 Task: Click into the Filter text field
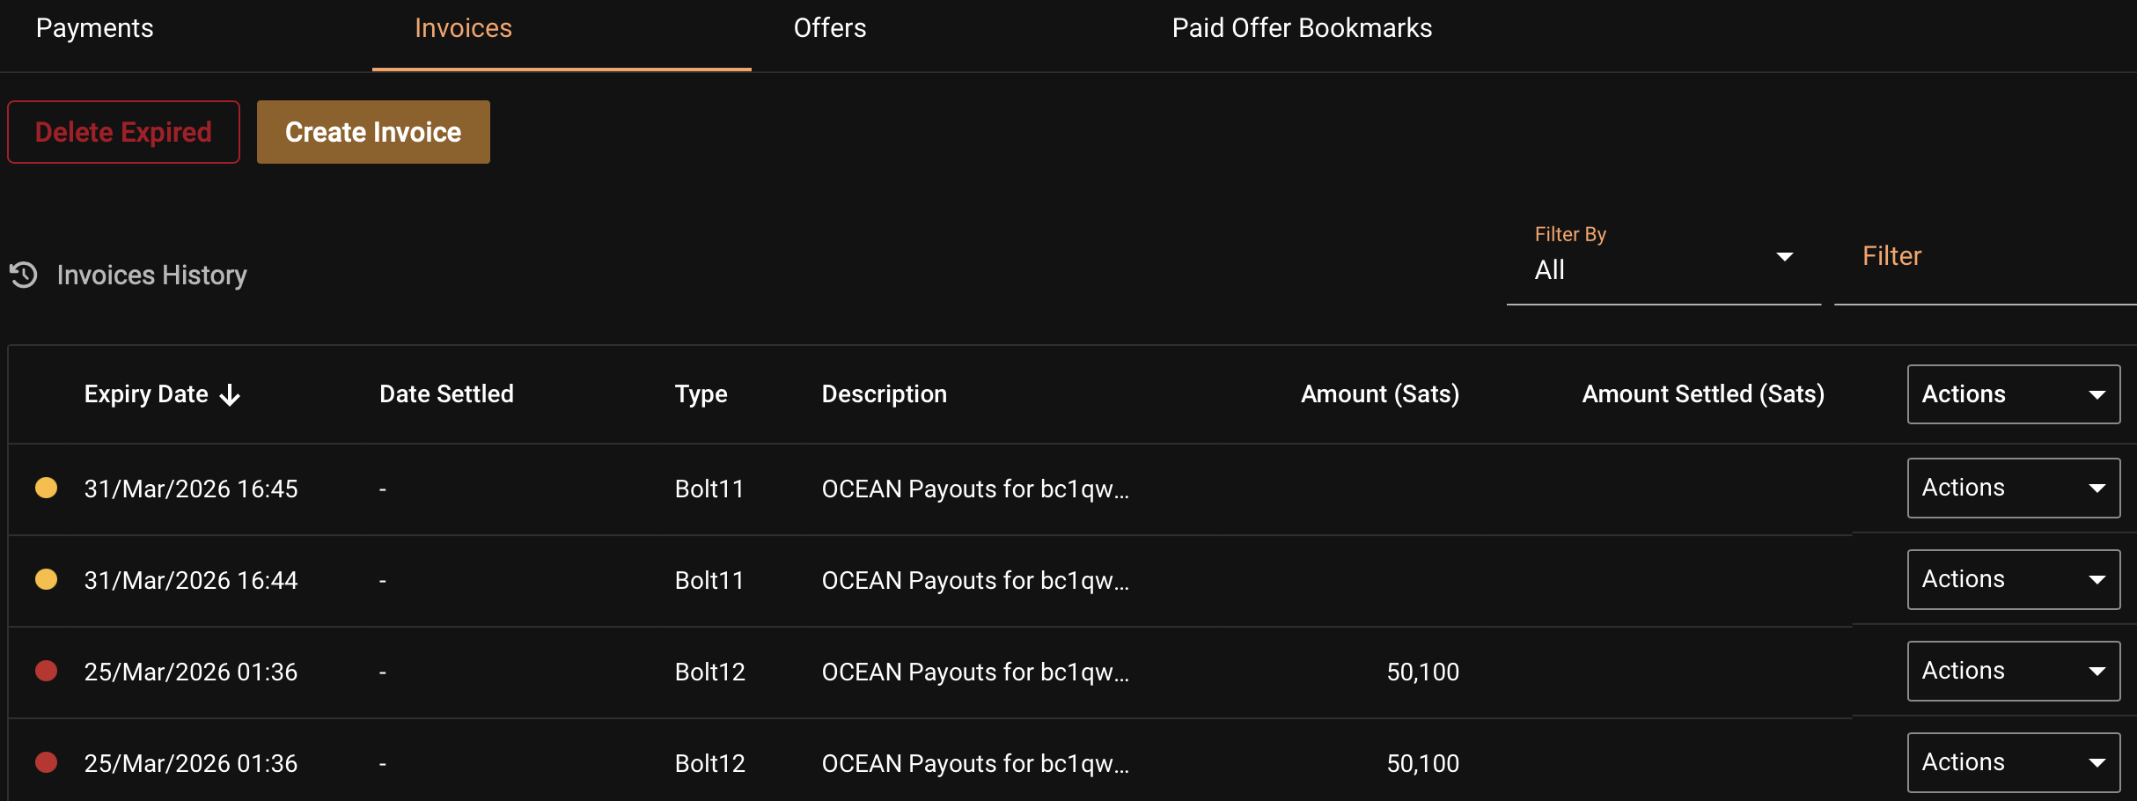point(1986,257)
